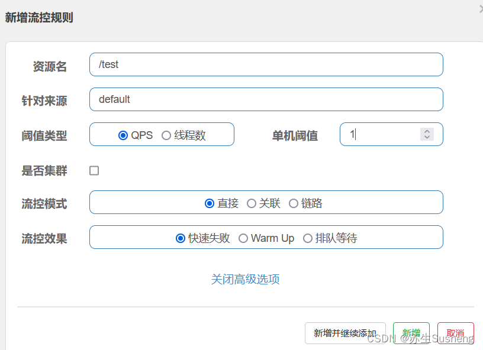This screenshot has width=483, height=350.
Task: Select the Warm Up flow control effect
Action: pyautogui.click(x=243, y=238)
